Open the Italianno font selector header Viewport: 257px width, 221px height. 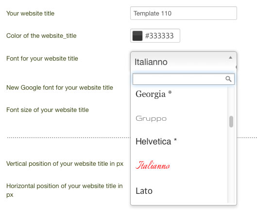(184, 62)
